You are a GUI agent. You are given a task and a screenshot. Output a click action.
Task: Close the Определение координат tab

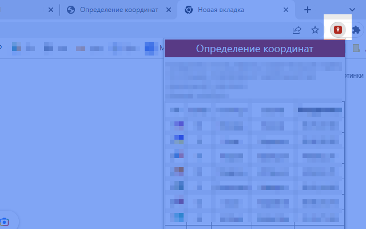coord(169,10)
